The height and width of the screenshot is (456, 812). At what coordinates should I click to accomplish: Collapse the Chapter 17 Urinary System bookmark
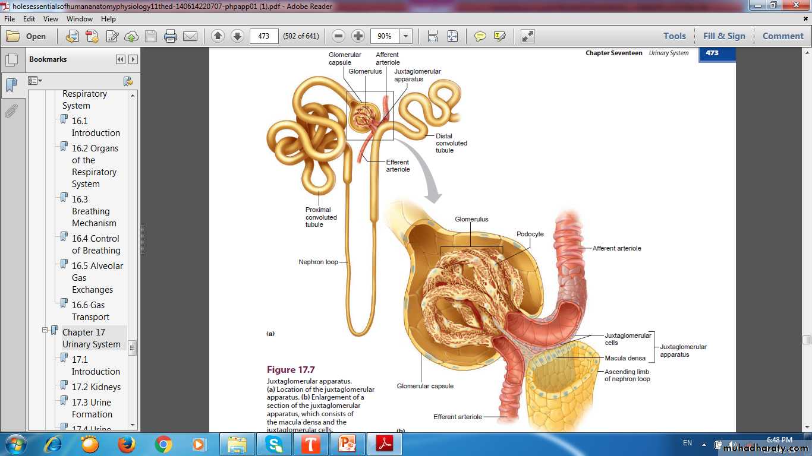(45, 330)
